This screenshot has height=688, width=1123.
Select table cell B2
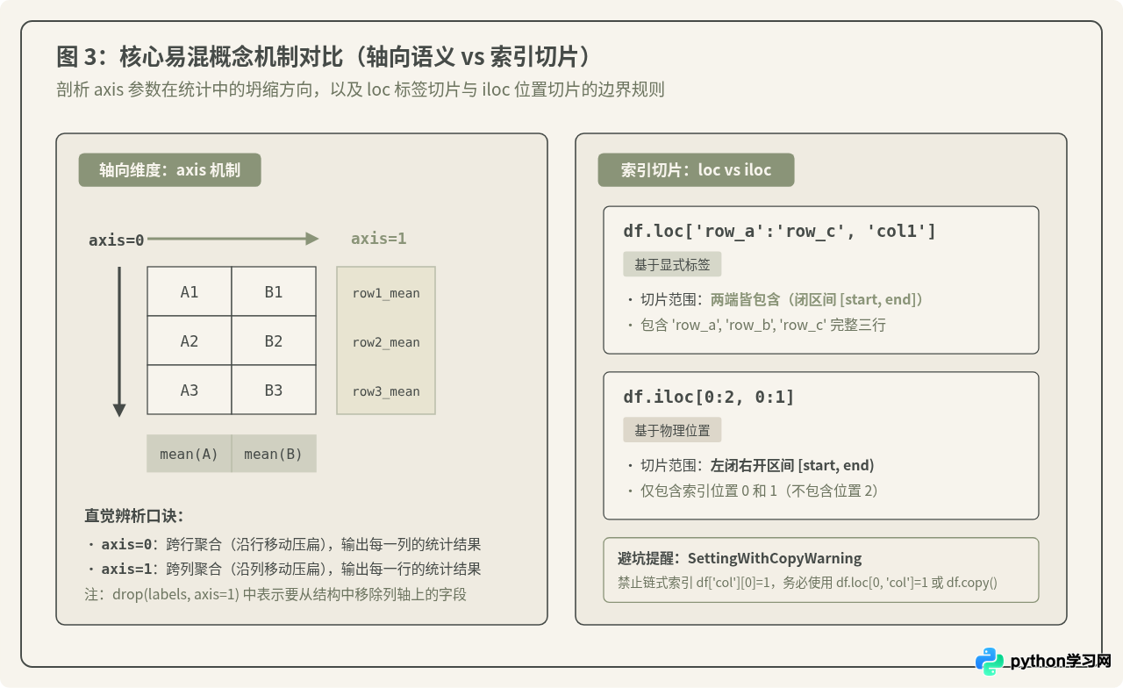tap(274, 340)
